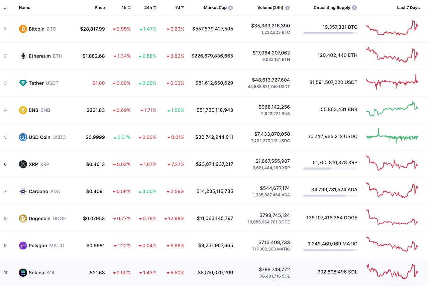Viewport: 428px width, 286px height.
Task: Show the Circulating Supply info icon
Action: pos(354,8)
